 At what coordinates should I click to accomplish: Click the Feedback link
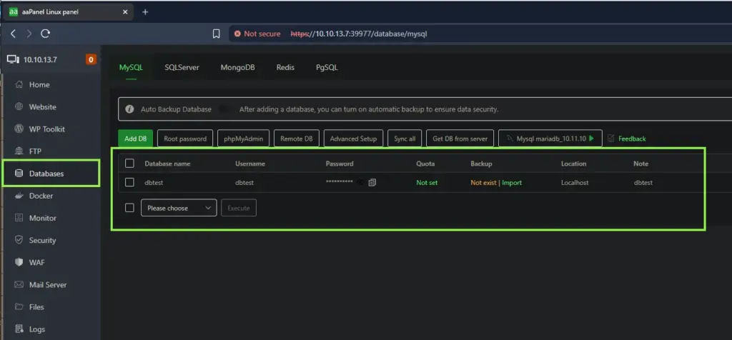632,139
